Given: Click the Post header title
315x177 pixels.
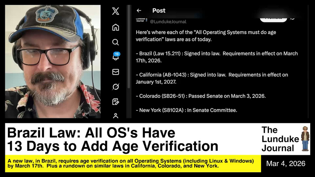Looking at the screenshot, I should 159,10.
